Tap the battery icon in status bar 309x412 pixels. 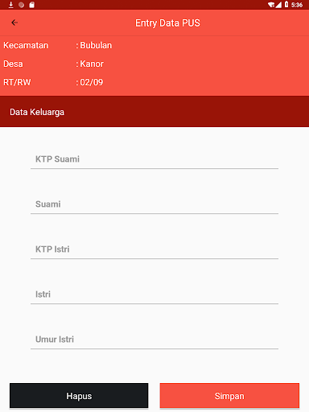[286, 5]
